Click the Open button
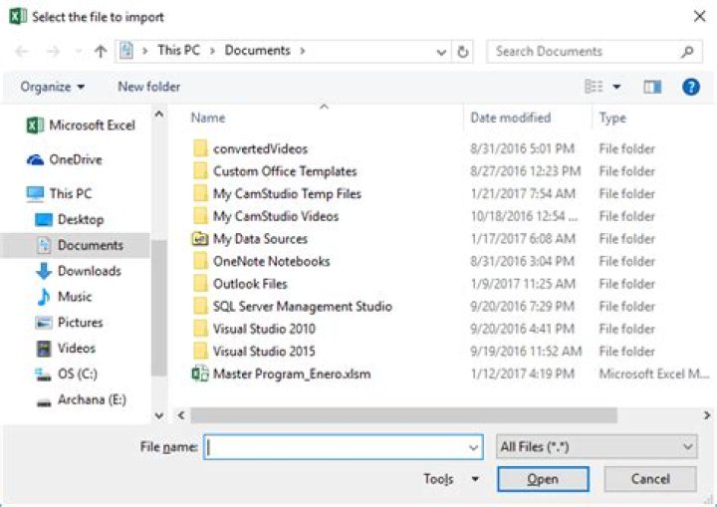717x507 pixels. (543, 479)
